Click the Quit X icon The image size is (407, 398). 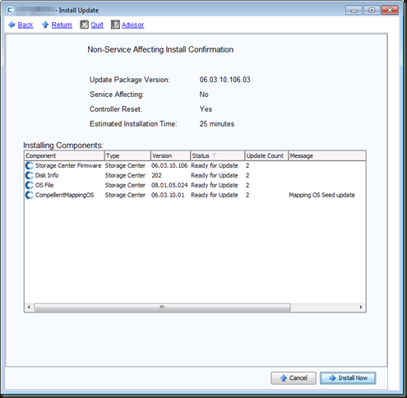tap(84, 25)
